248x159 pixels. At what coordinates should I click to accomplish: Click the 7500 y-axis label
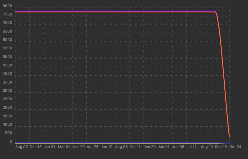[7, 14]
